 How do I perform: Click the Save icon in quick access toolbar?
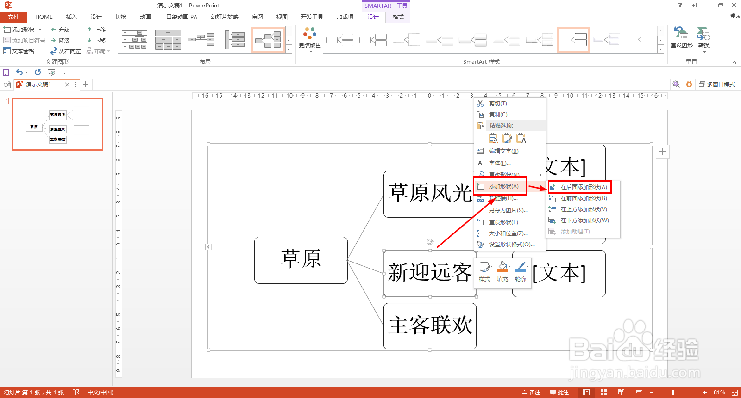coord(6,73)
